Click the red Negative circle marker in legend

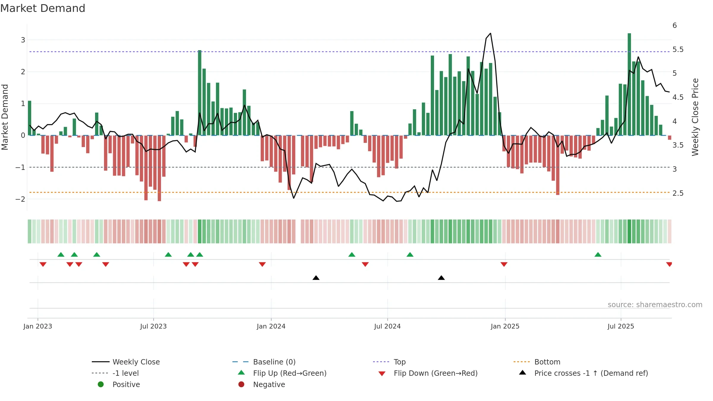click(241, 384)
